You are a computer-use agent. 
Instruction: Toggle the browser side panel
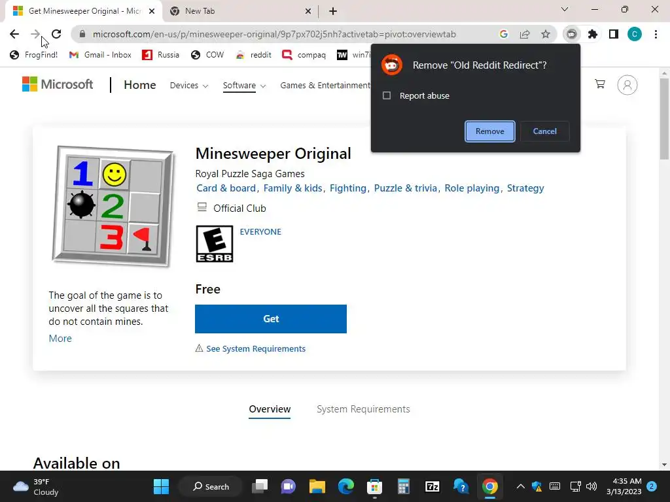point(614,34)
